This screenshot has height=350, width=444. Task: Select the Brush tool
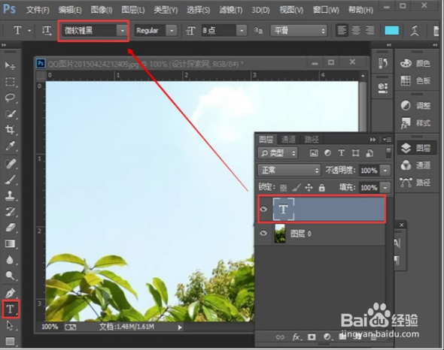(x=10, y=180)
